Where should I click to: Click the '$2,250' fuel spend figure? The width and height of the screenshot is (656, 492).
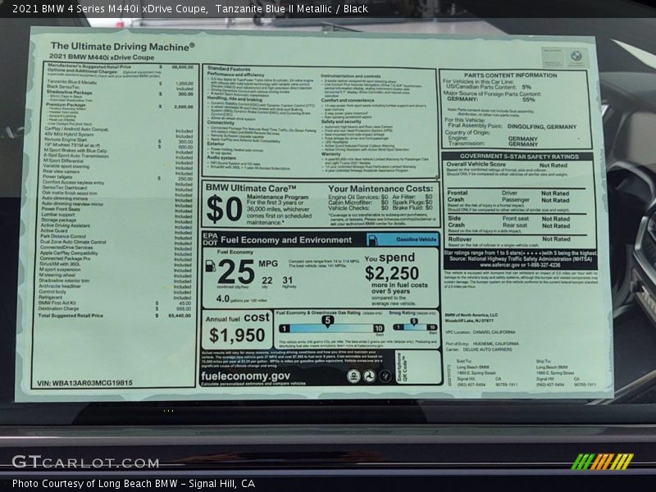pos(392,273)
